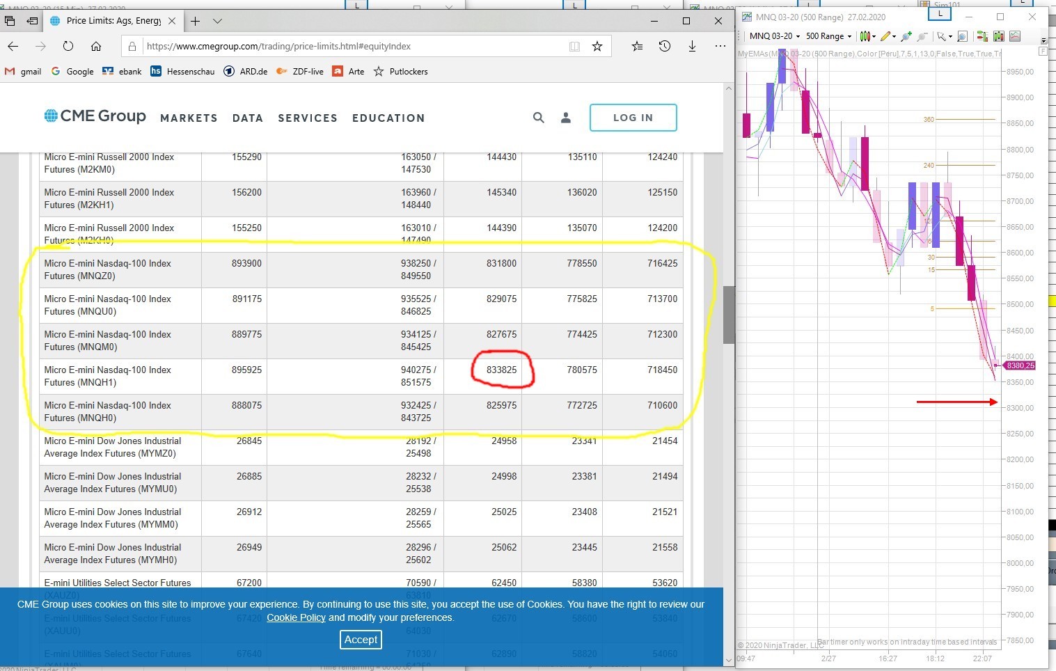Search the CME Group site
Image resolution: width=1056 pixels, height=671 pixels.
click(x=538, y=118)
